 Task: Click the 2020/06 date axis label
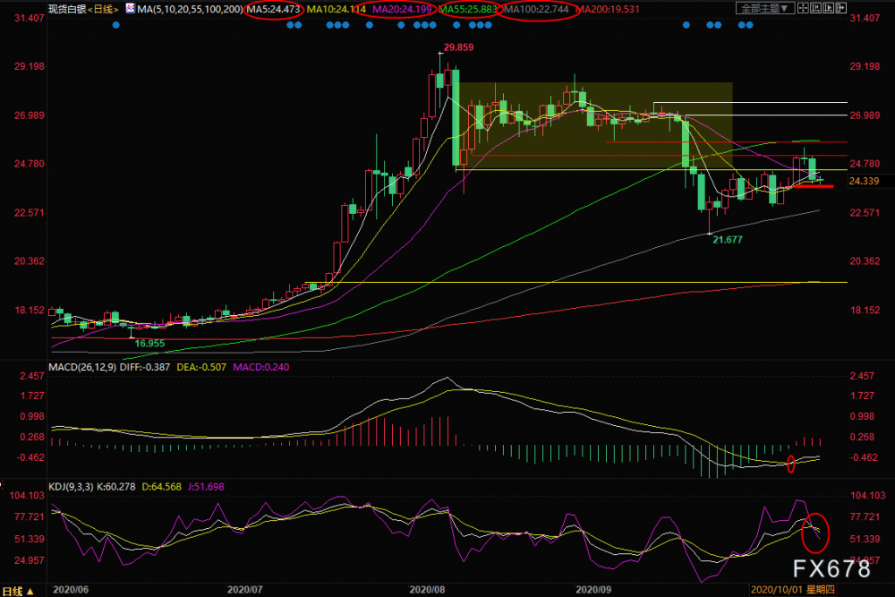(71, 590)
